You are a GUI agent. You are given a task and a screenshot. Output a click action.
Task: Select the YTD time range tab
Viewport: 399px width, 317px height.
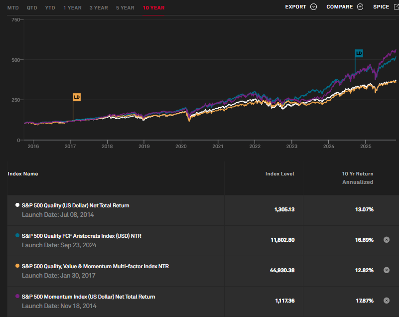coord(50,8)
